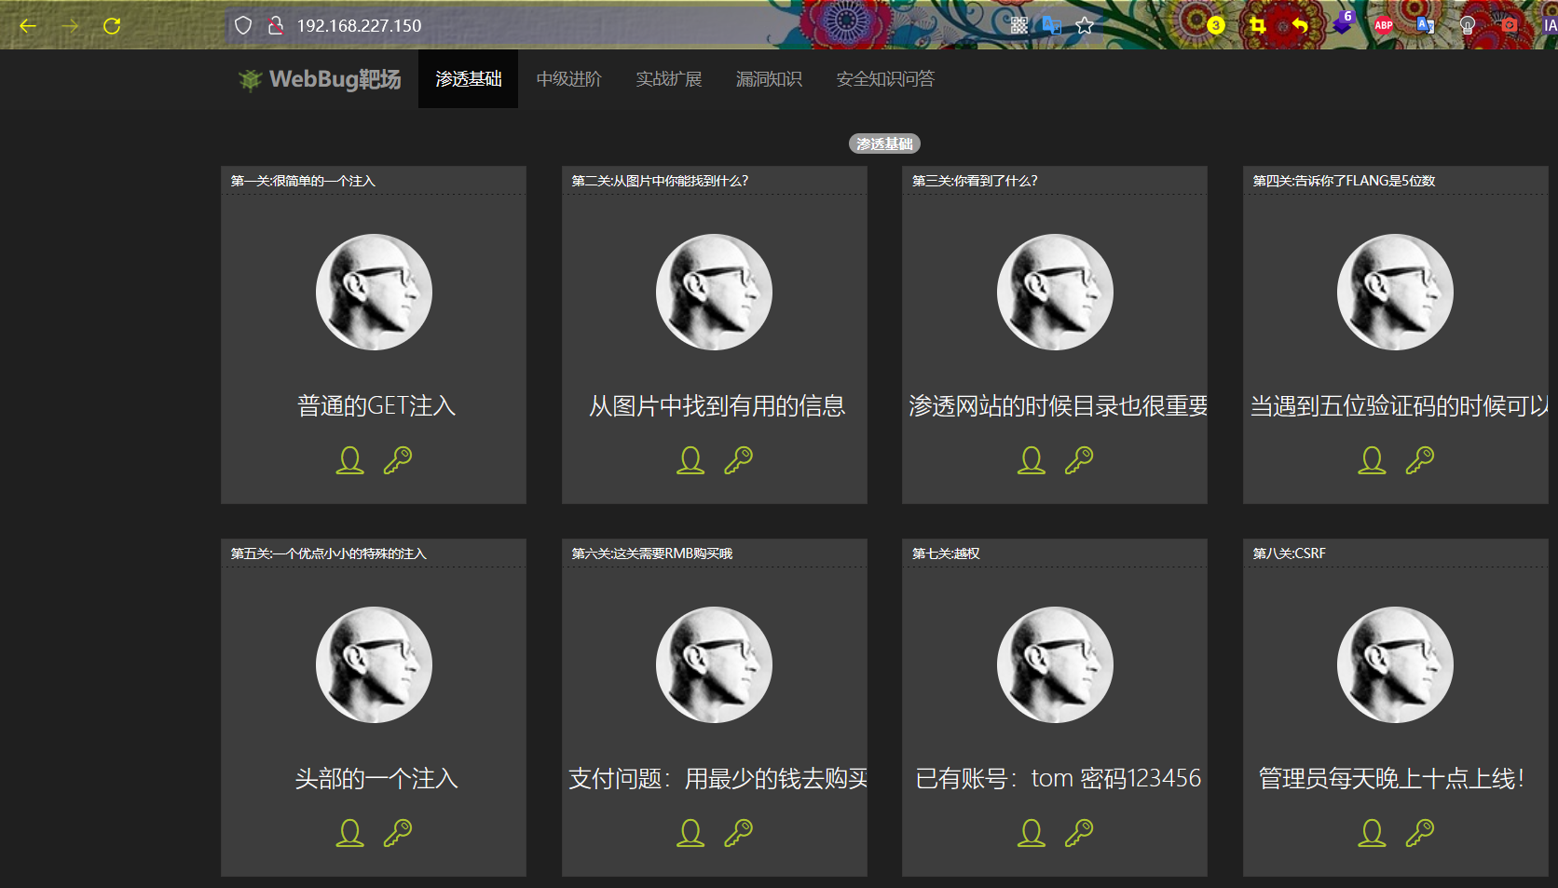Viewport: 1558px width, 888px height.
Task: Click key icon in 第六关 payment card
Action: (x=738, y=833)
